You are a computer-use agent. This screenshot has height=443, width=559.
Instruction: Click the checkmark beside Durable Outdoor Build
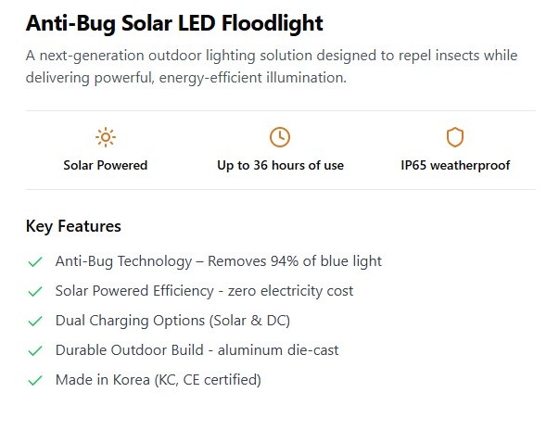35,350
